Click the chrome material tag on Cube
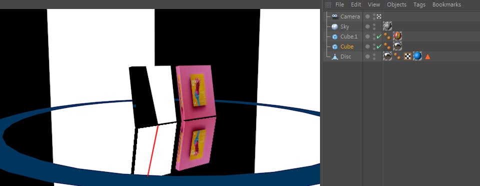Screen dimensions: 480x186 click(x=397, y=46)
